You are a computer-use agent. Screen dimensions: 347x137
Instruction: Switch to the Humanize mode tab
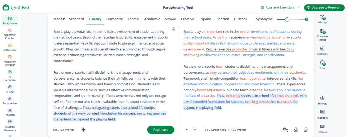point(115,19)
